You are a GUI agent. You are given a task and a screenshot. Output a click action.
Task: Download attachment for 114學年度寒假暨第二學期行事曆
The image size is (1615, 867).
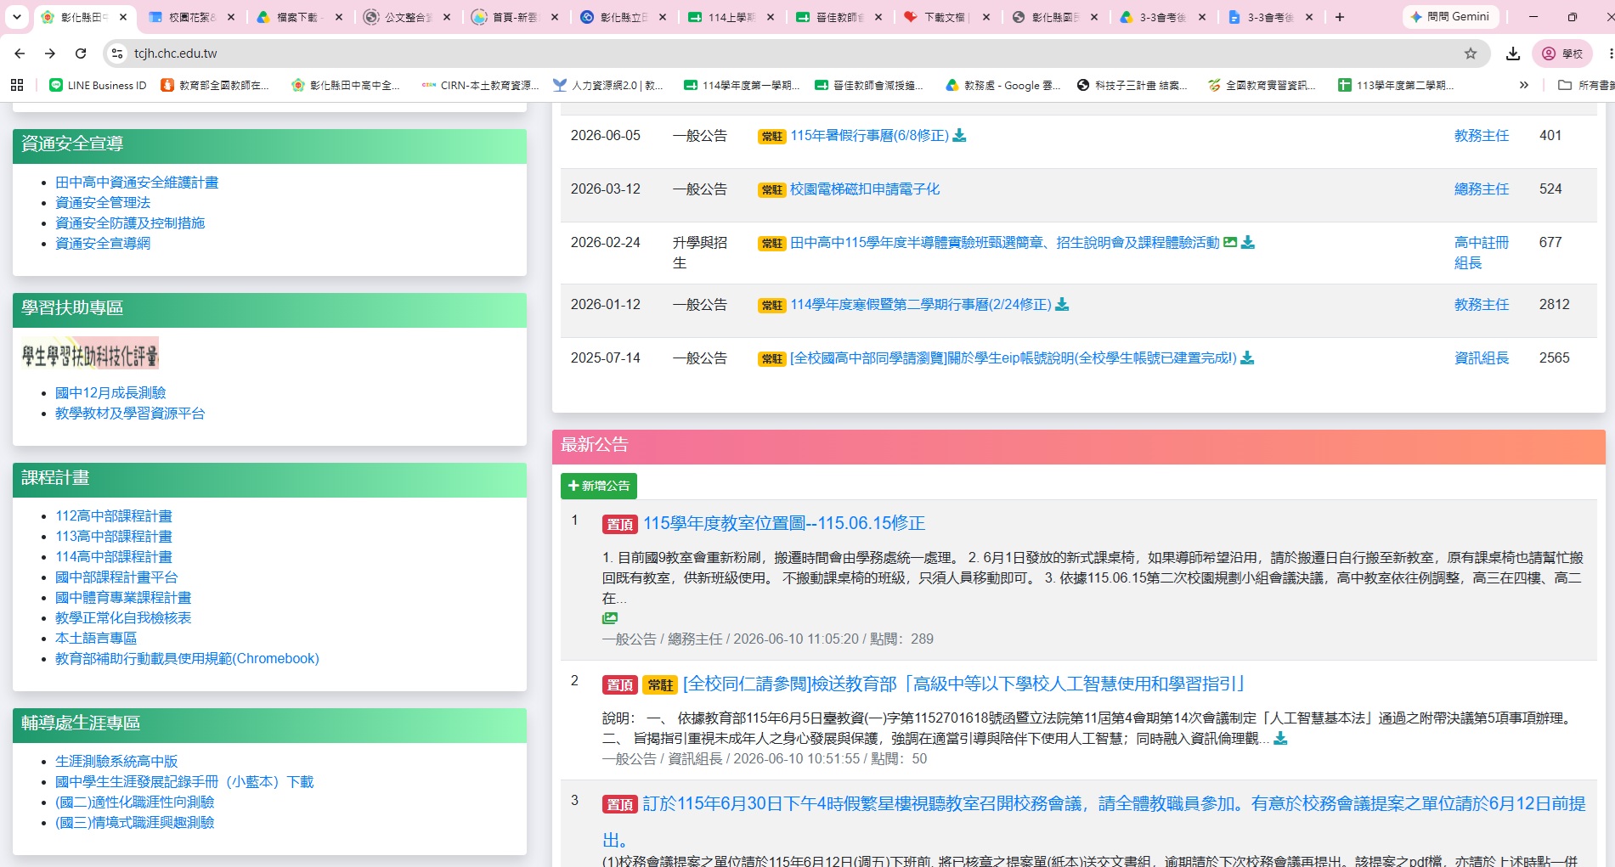point(1062,305)
